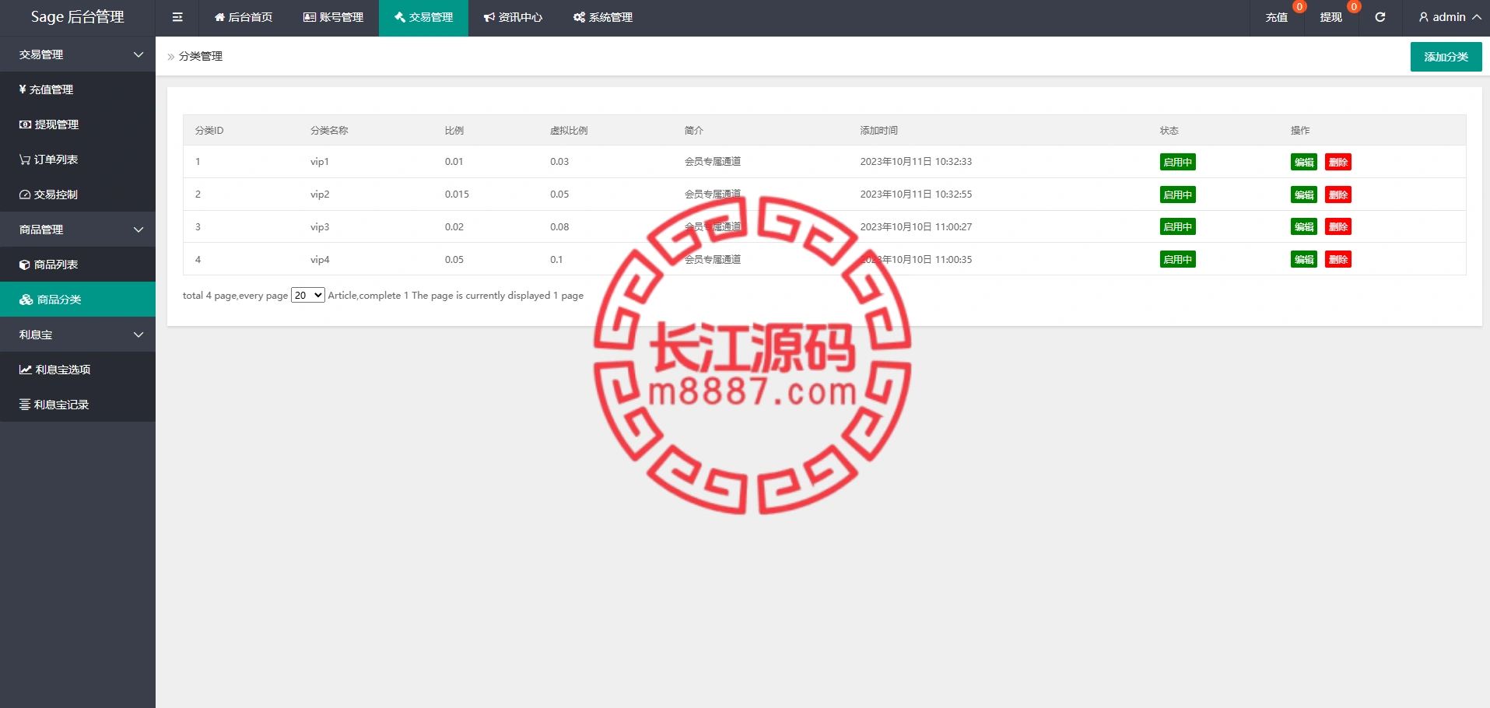Viewport: 1490px width, 708px height.
Task: Click 编辑 button for vip2 row
Action: [1303, 195]
